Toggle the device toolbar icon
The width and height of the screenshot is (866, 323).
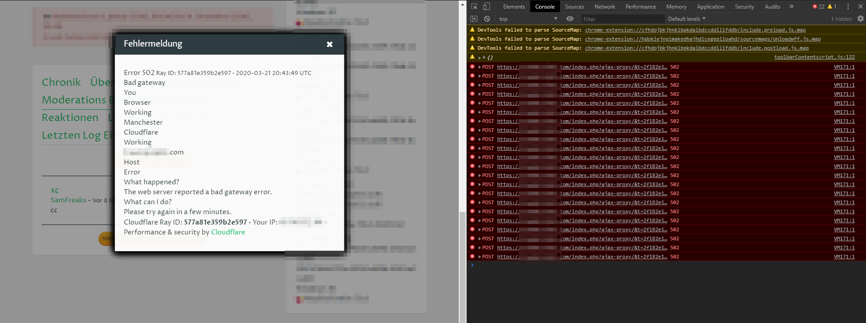pos(486,6)
